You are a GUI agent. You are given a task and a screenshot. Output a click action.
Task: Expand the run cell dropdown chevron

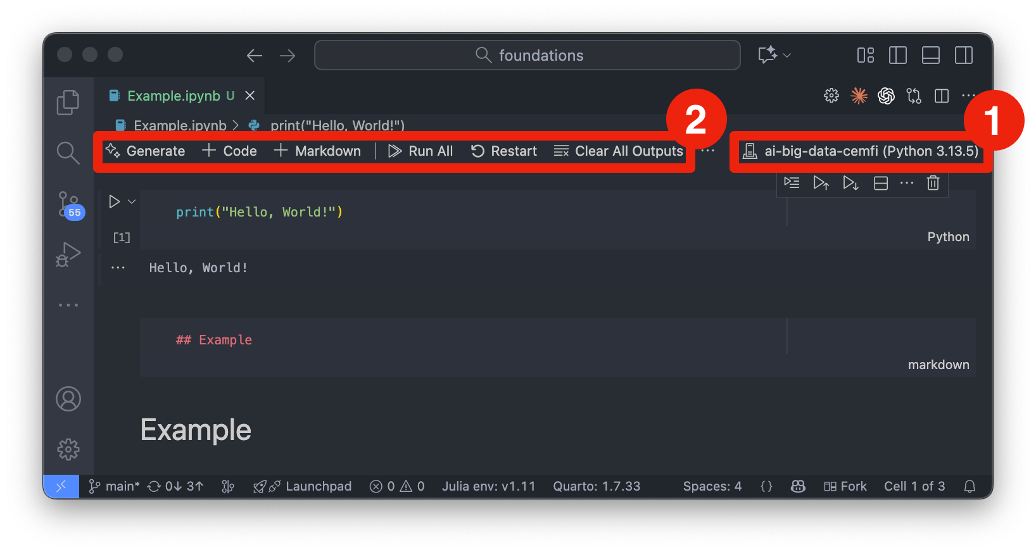pos(132,201)
